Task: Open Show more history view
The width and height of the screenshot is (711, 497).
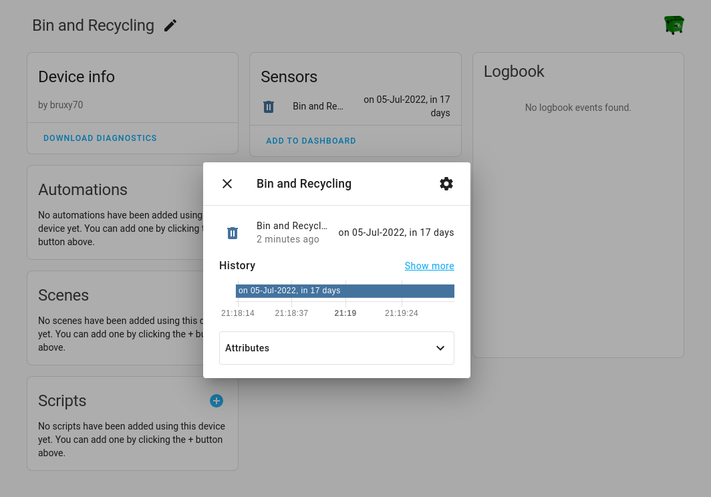Action: pyautogui.click(x=429, y=266)
